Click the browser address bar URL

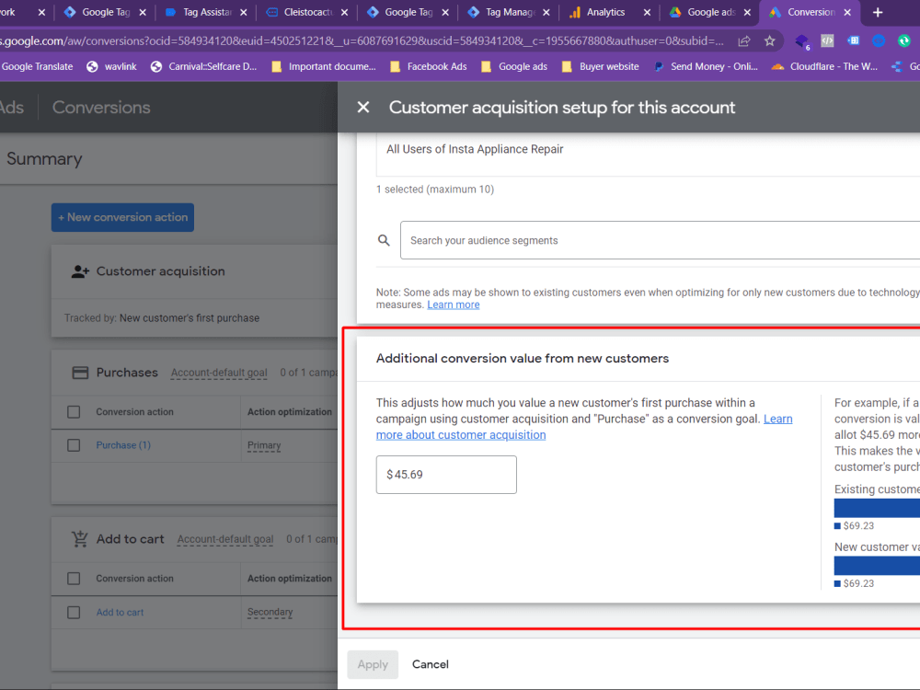point(362,41)
